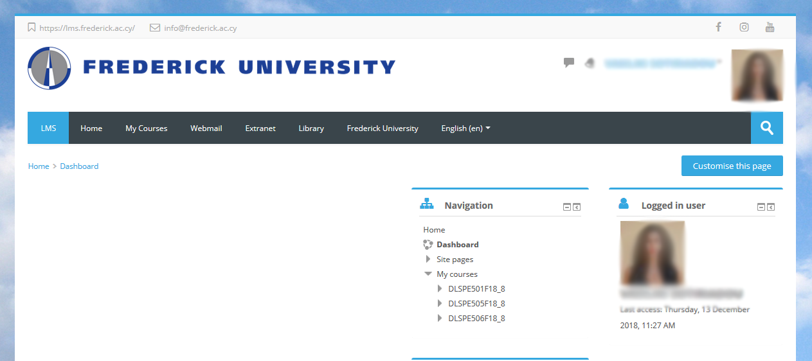Click the blurred name in Logged in user block
The image size is (812, 361).
681,294
